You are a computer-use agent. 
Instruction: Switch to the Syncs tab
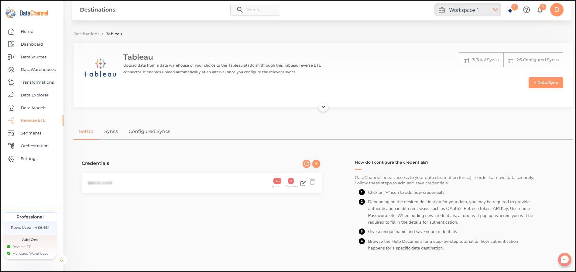111,131
